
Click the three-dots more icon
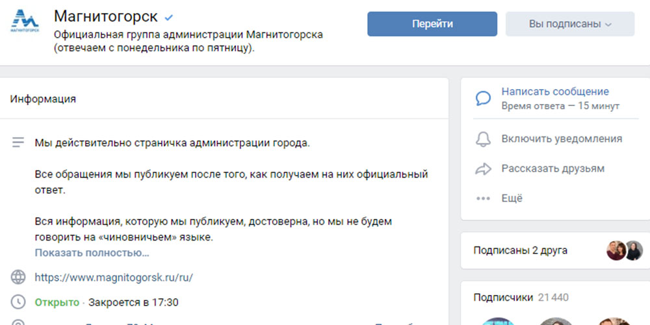483,198
